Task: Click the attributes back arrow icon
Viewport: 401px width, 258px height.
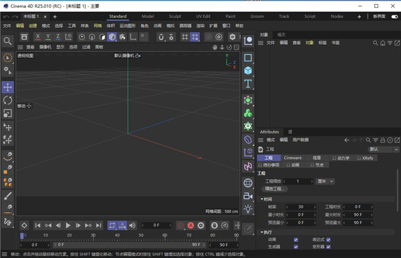Action: tap(346, 140)
